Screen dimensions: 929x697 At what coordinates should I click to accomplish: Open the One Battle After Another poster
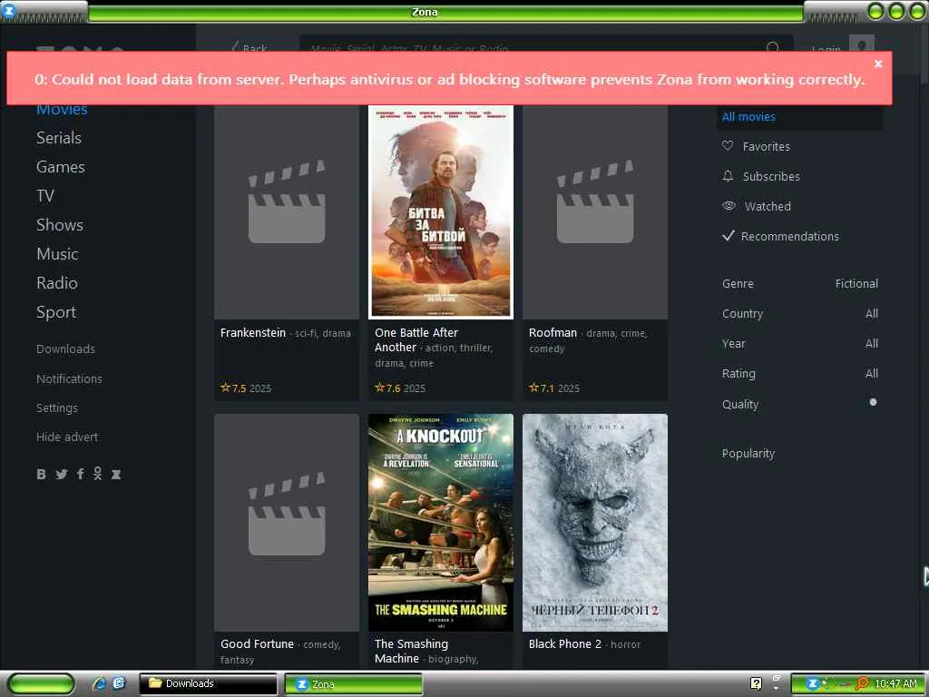[441, 212]
